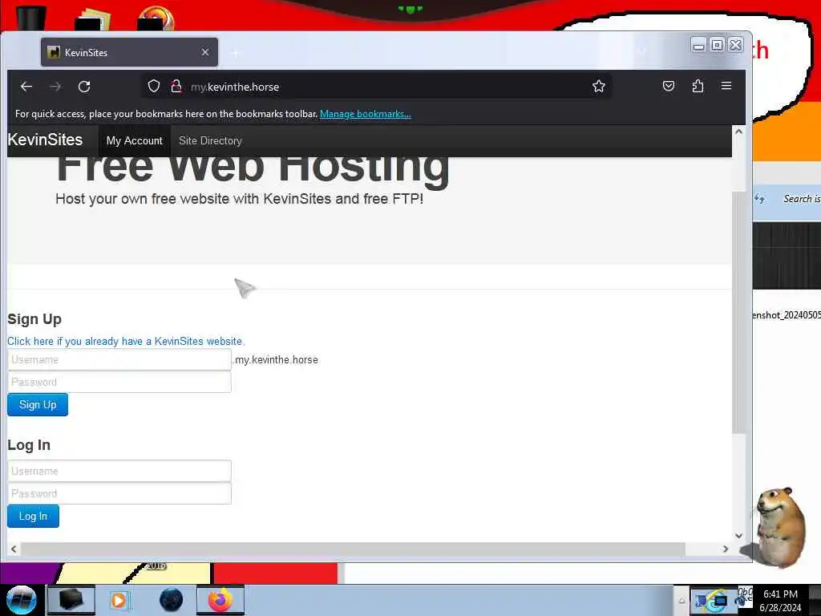Screen dimensions: 821x616
Task: Select the KevinSites tab
Action: point(129,52)
